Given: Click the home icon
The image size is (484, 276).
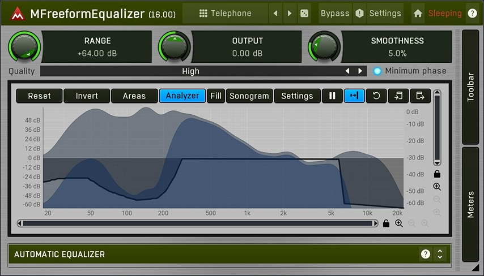Looking at the screenshot, I should point(418,13).
